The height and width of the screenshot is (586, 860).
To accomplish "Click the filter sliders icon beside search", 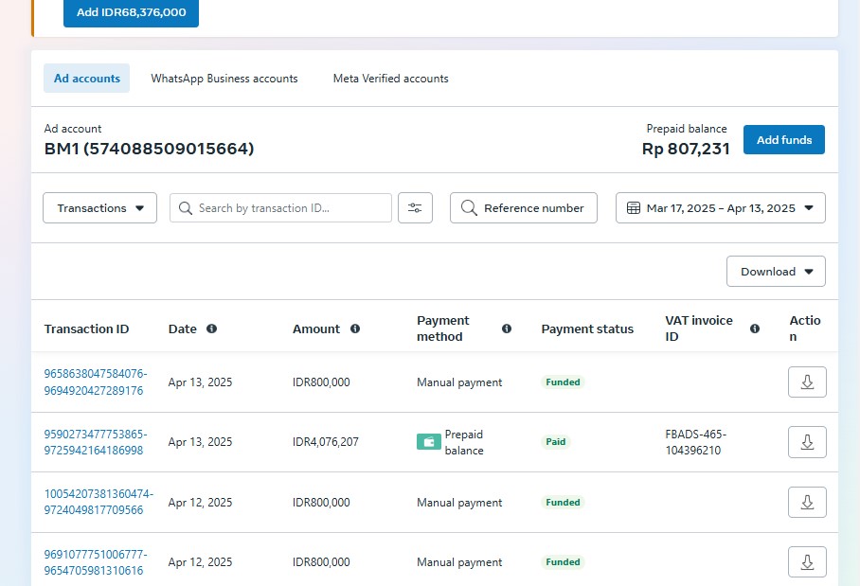I will [x=415, y=208].
